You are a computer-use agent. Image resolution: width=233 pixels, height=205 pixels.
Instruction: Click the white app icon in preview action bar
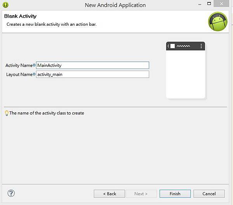[x=172, y=46]
